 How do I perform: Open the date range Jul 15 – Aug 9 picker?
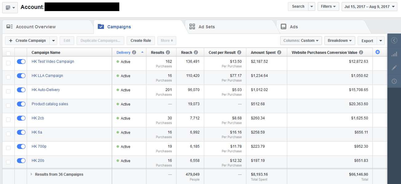[x=369, y=6]
